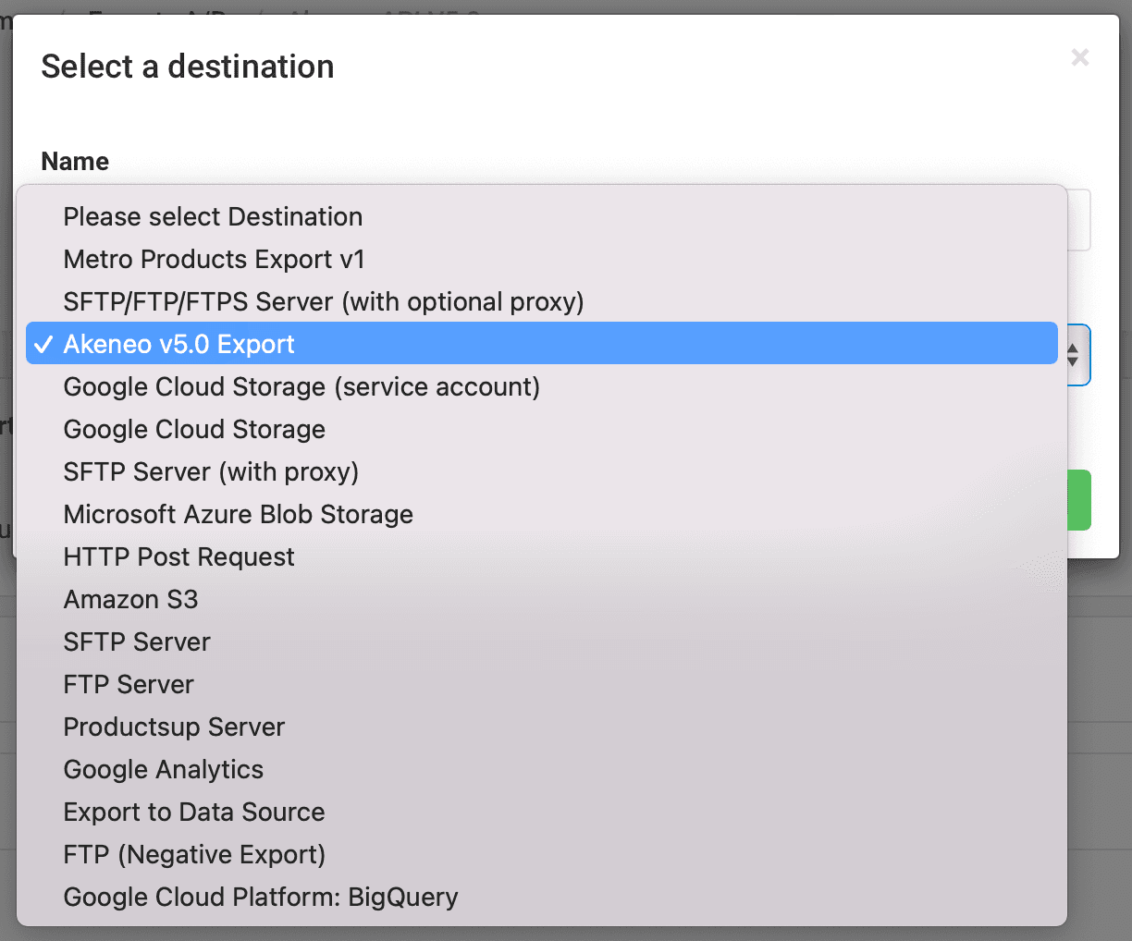Viewport: 1132px width, 941px height.
Task: Close the Select a destination dialog
Action: coord(1079,57)
